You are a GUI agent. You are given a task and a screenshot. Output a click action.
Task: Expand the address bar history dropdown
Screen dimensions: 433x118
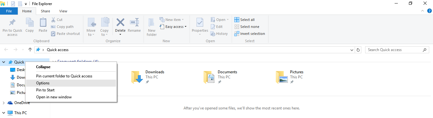pos(352,50)
